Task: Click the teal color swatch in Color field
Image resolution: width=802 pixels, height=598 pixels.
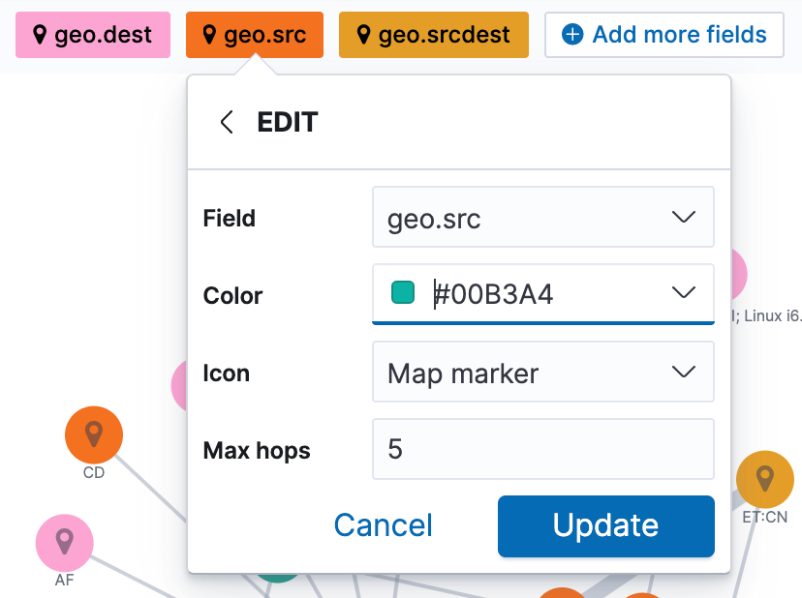Action: pos(403,293)
